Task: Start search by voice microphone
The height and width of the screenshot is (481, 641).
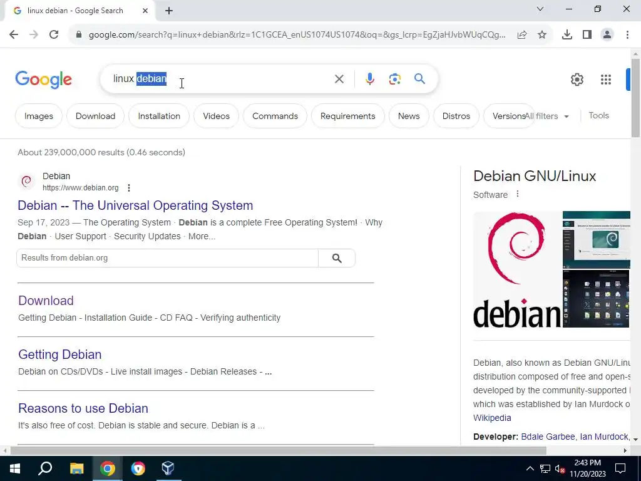Action: pyautogui.click(x=369, y=78)
